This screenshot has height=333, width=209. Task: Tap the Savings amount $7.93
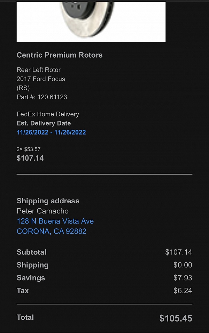183,278
